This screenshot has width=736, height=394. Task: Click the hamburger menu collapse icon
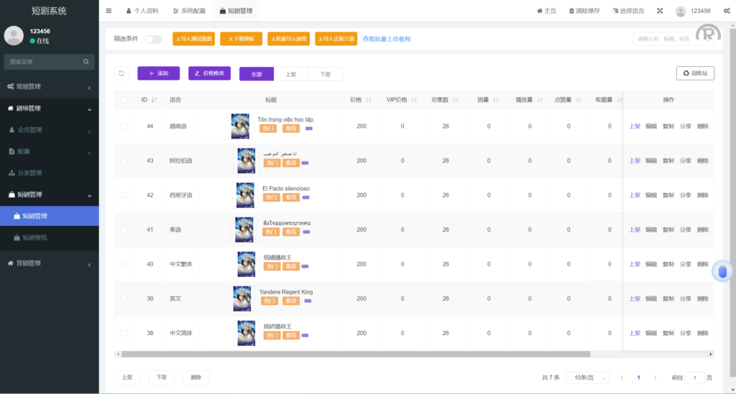tap(109, 11)
